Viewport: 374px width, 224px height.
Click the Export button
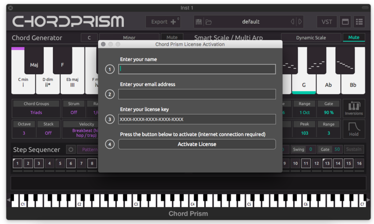(163, 22)
